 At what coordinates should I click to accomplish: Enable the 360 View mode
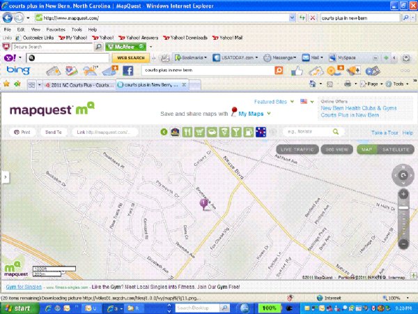tap(336, 149)
